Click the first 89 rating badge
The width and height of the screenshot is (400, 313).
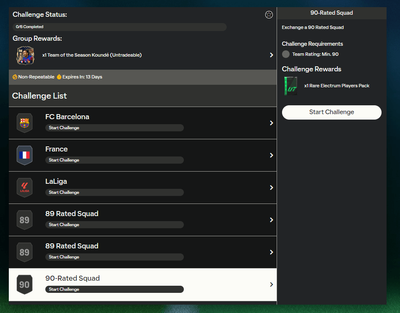tap(24, 220)
